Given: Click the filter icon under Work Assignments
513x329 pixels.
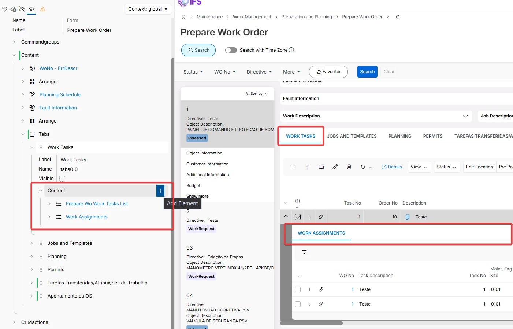Looking at the screenshot, I should click(x=304, y=252).
